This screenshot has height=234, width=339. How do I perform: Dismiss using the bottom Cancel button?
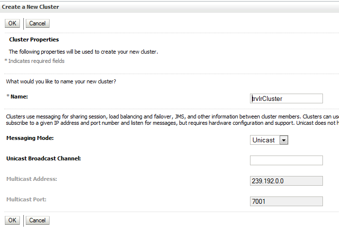(x=37, y=220)
